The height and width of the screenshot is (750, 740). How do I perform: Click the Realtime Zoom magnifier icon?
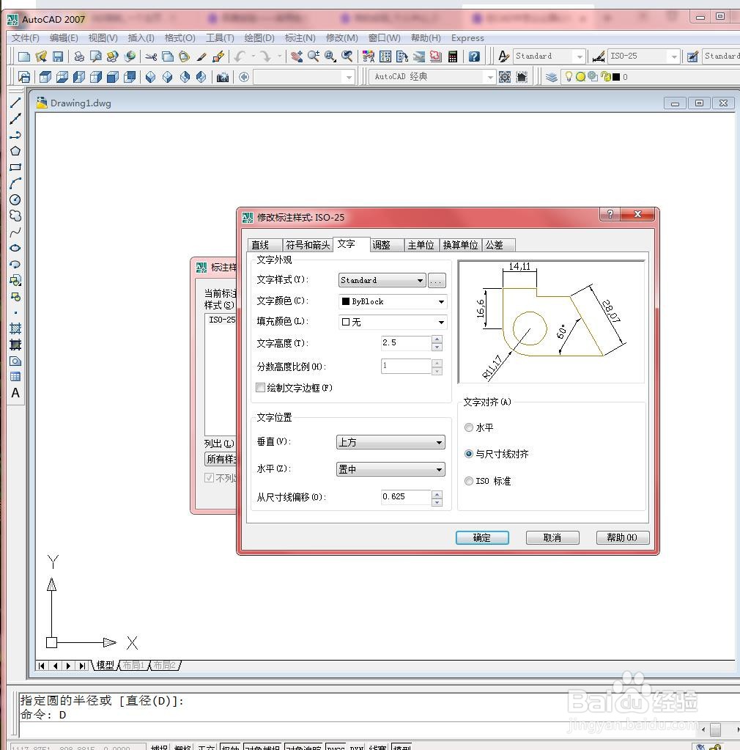(314, 56)
